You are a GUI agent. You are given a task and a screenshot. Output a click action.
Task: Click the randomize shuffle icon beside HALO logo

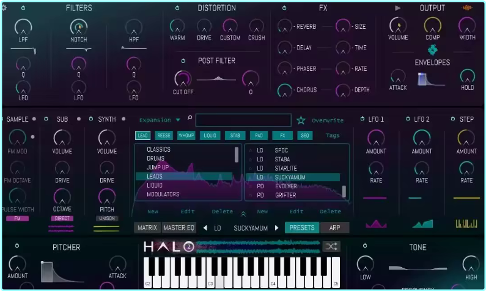point(331,247)
